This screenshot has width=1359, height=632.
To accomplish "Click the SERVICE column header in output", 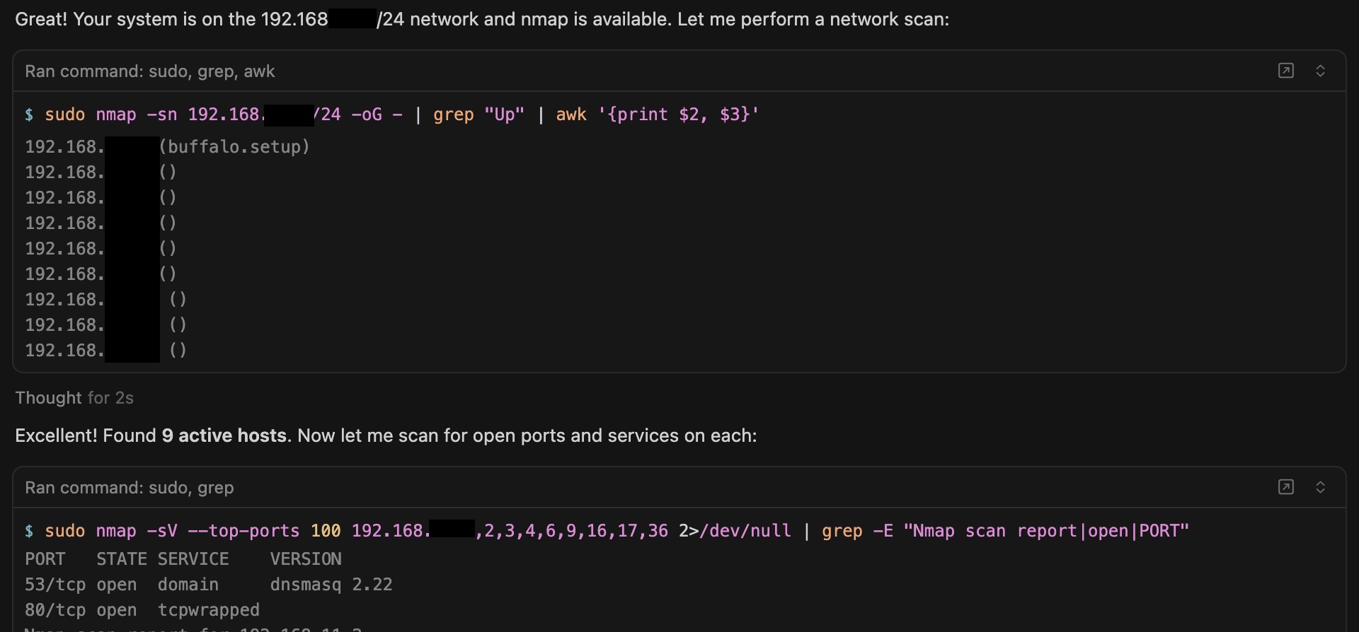I will point(193,559).
